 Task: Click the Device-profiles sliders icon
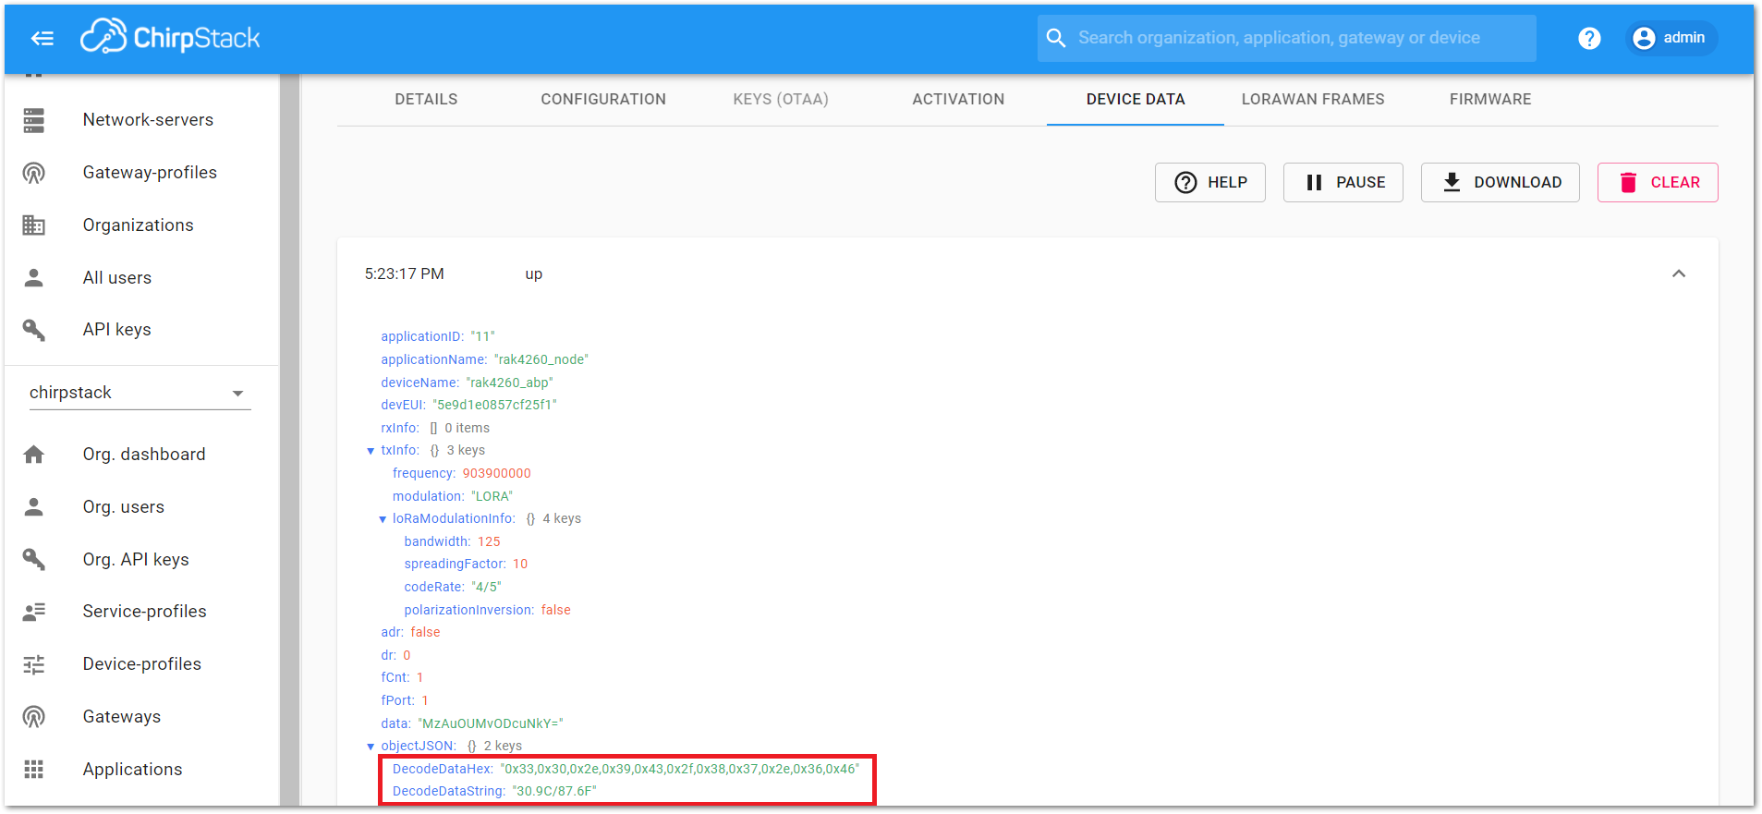click(x=34, y=664)
